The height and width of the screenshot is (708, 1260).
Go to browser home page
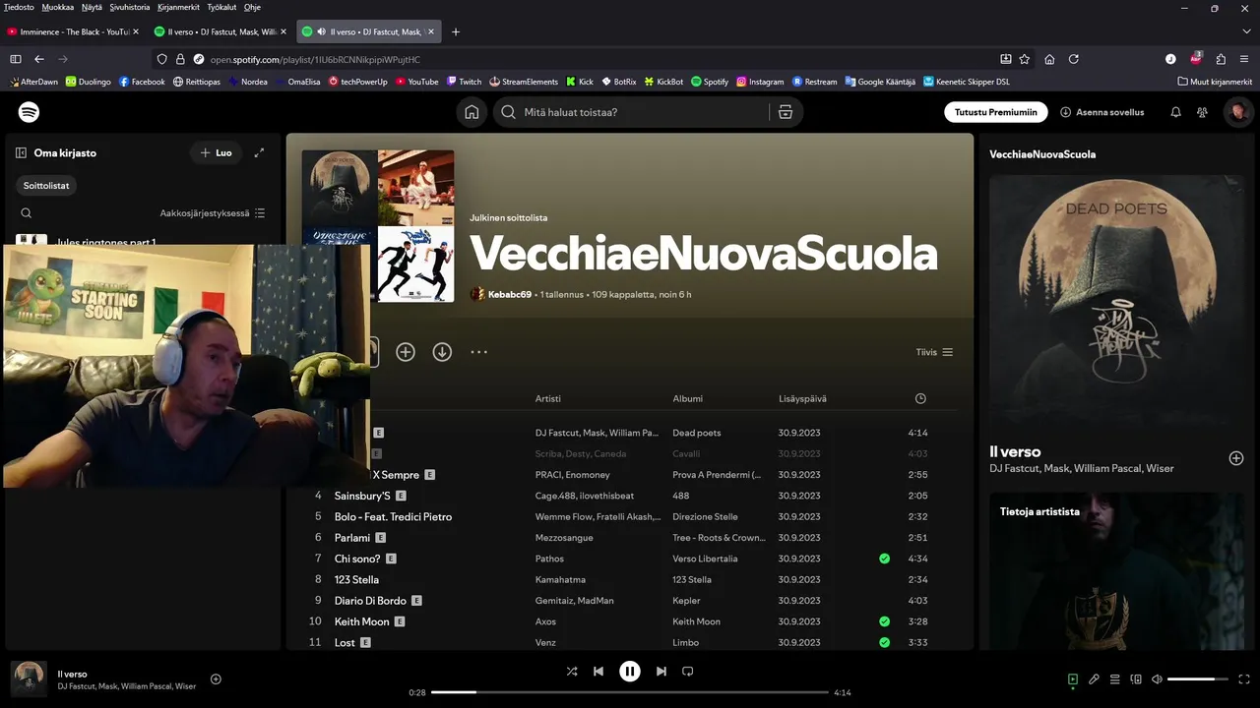[1049, 59]
